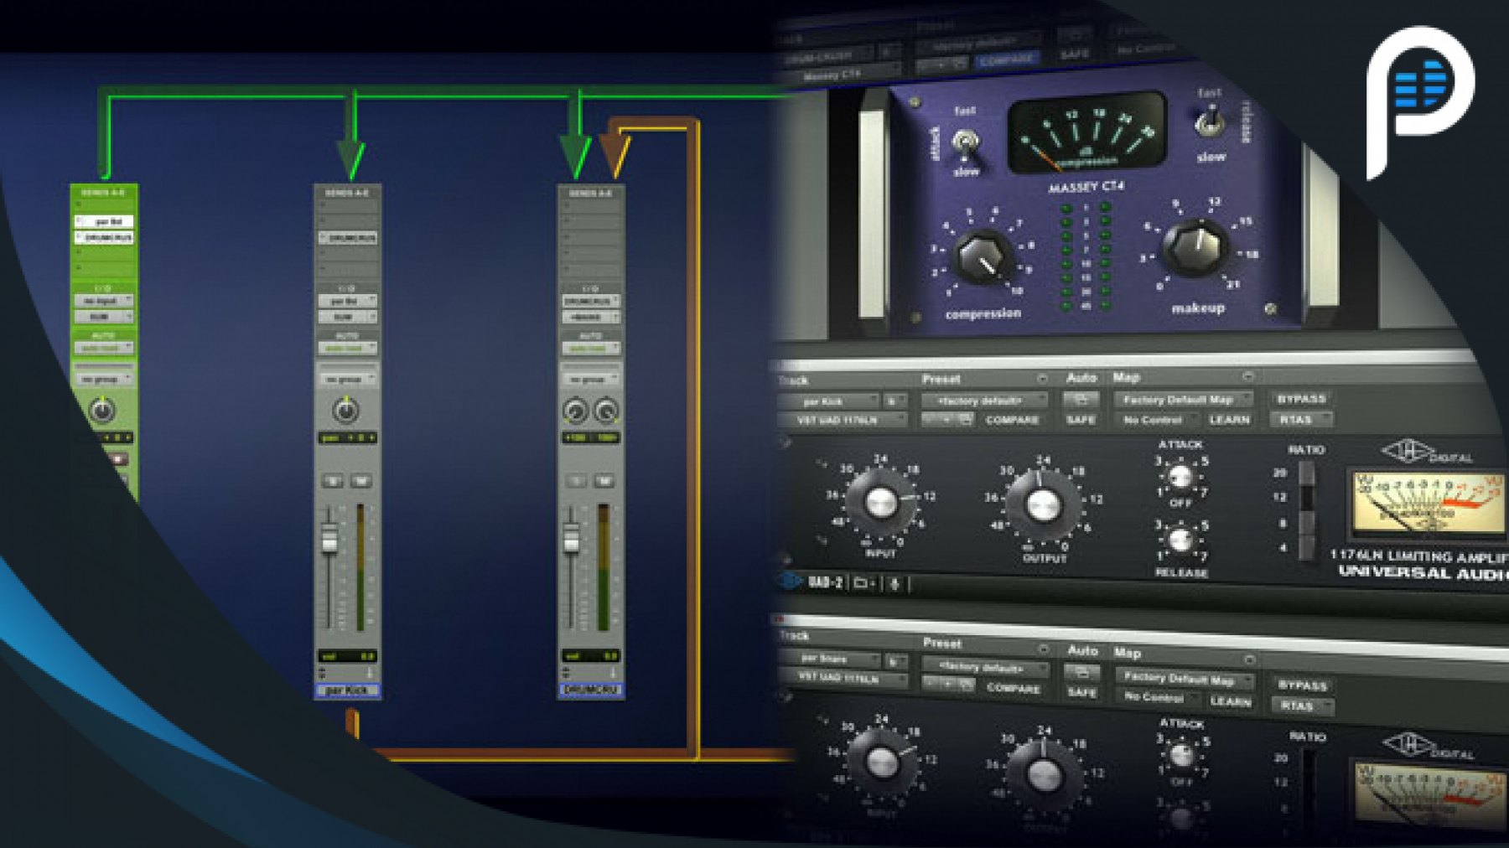Image resolution: width=1509 pixels, height=848 pixels.
Task: Click the left pan knob on the DRUMCRU strip
Action: (575, 411)
